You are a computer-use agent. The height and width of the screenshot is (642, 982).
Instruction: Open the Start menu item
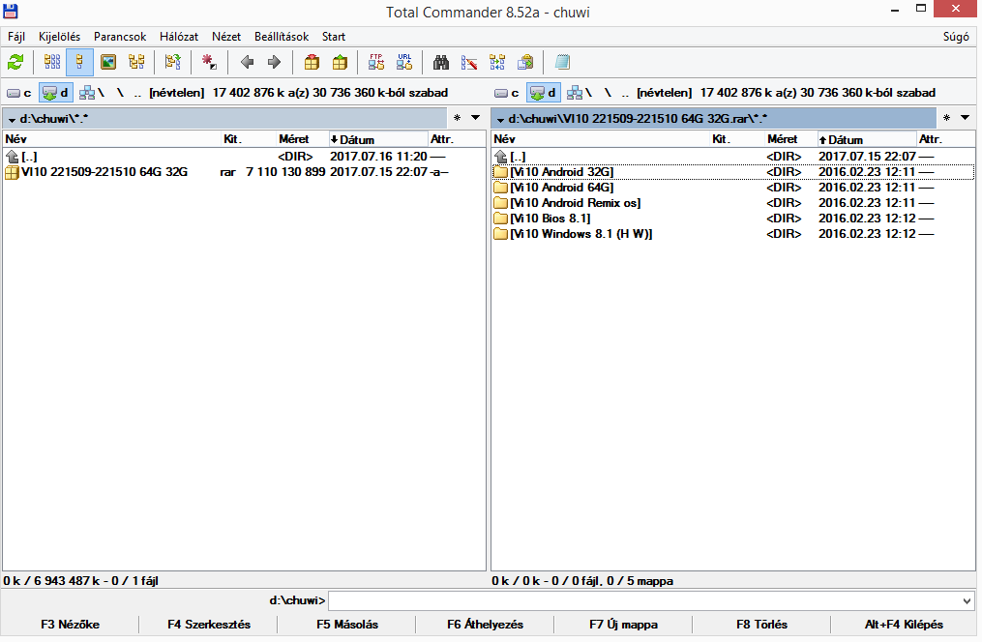point(334,37)
